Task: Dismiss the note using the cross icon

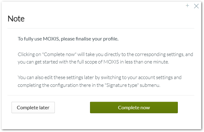Action: pos(196,6)
